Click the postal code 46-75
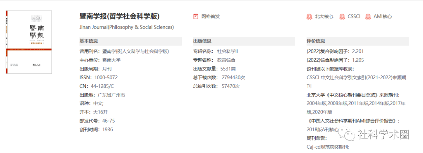 click(x=108, y=121)
